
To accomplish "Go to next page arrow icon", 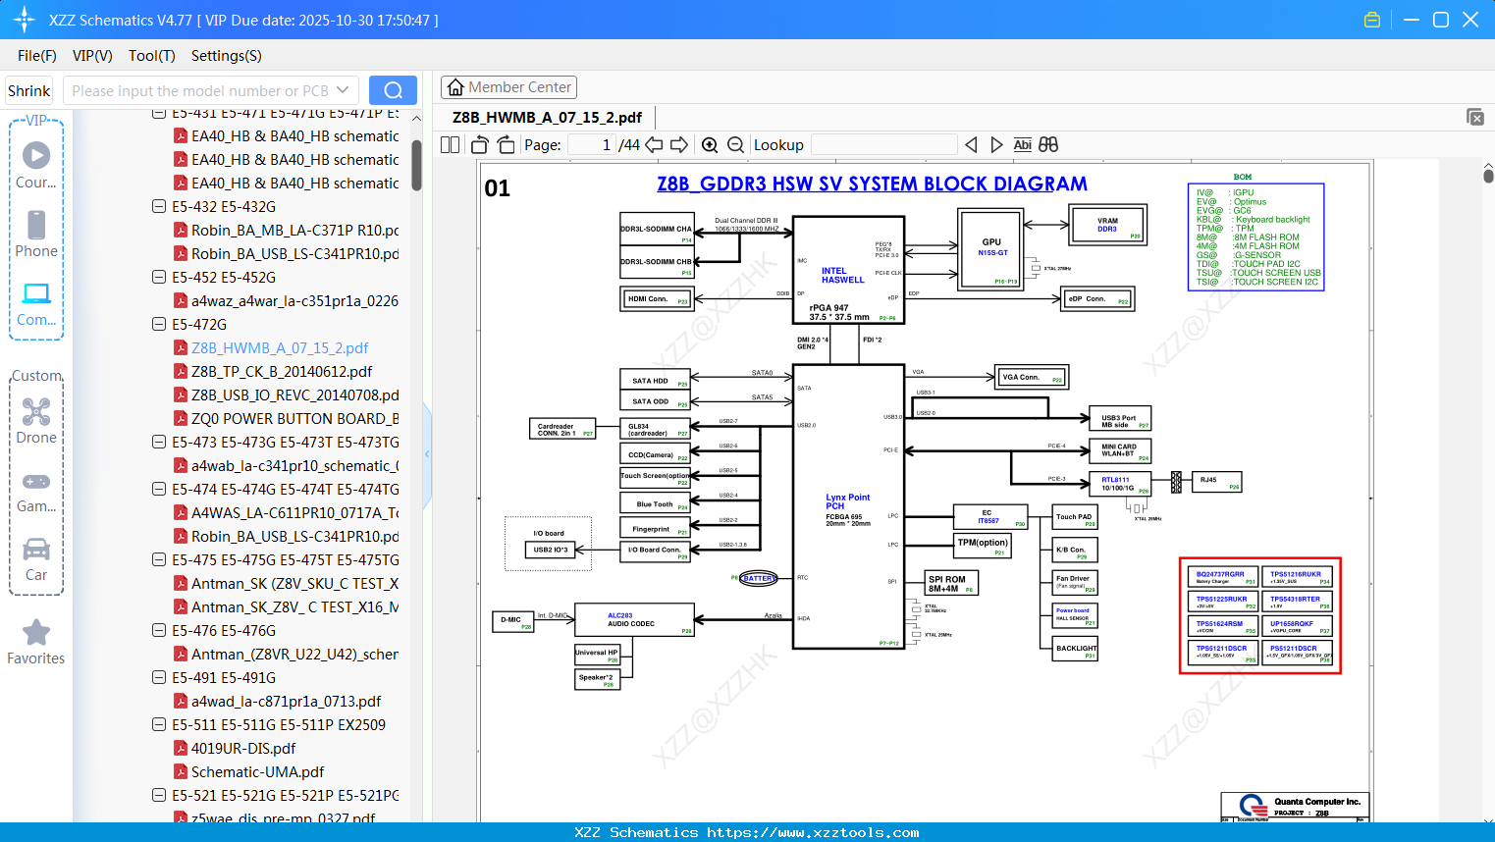I will click(679, 145).
